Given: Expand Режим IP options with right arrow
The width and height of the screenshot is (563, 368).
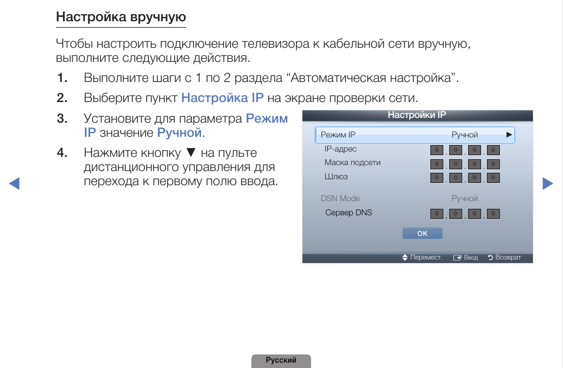Looking at the screenshot, I should point(509,135).
